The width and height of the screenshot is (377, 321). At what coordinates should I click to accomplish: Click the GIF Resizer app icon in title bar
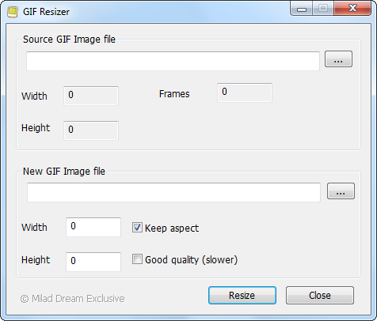13,12
